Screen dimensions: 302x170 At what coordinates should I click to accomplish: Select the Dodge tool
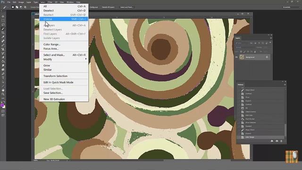(3, 70)
